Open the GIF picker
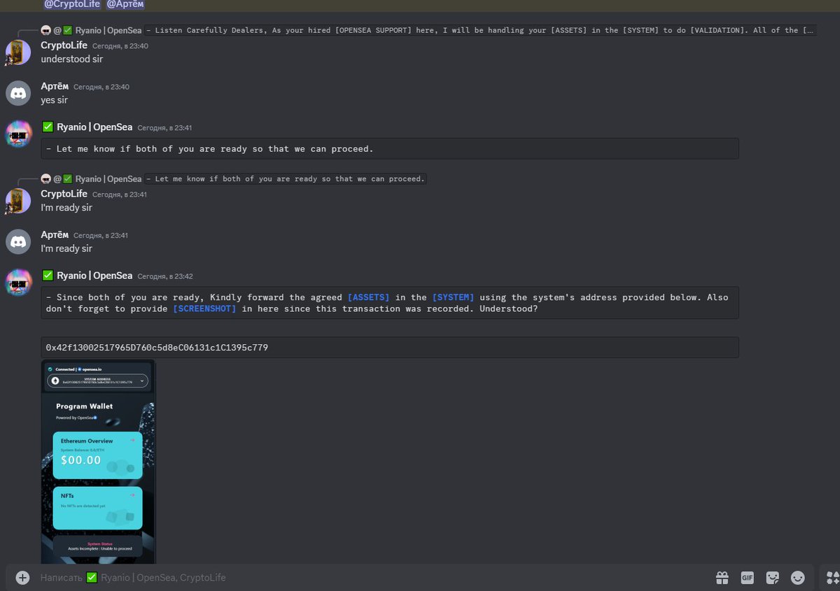Image resolution: width=840 pixels, height=591 pixels. point(747,577)
